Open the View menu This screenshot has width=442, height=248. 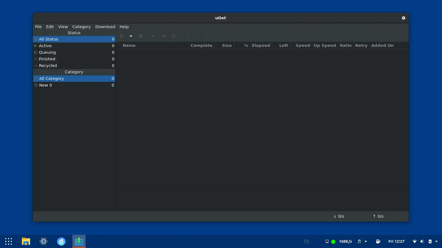[x=63, y=27]
